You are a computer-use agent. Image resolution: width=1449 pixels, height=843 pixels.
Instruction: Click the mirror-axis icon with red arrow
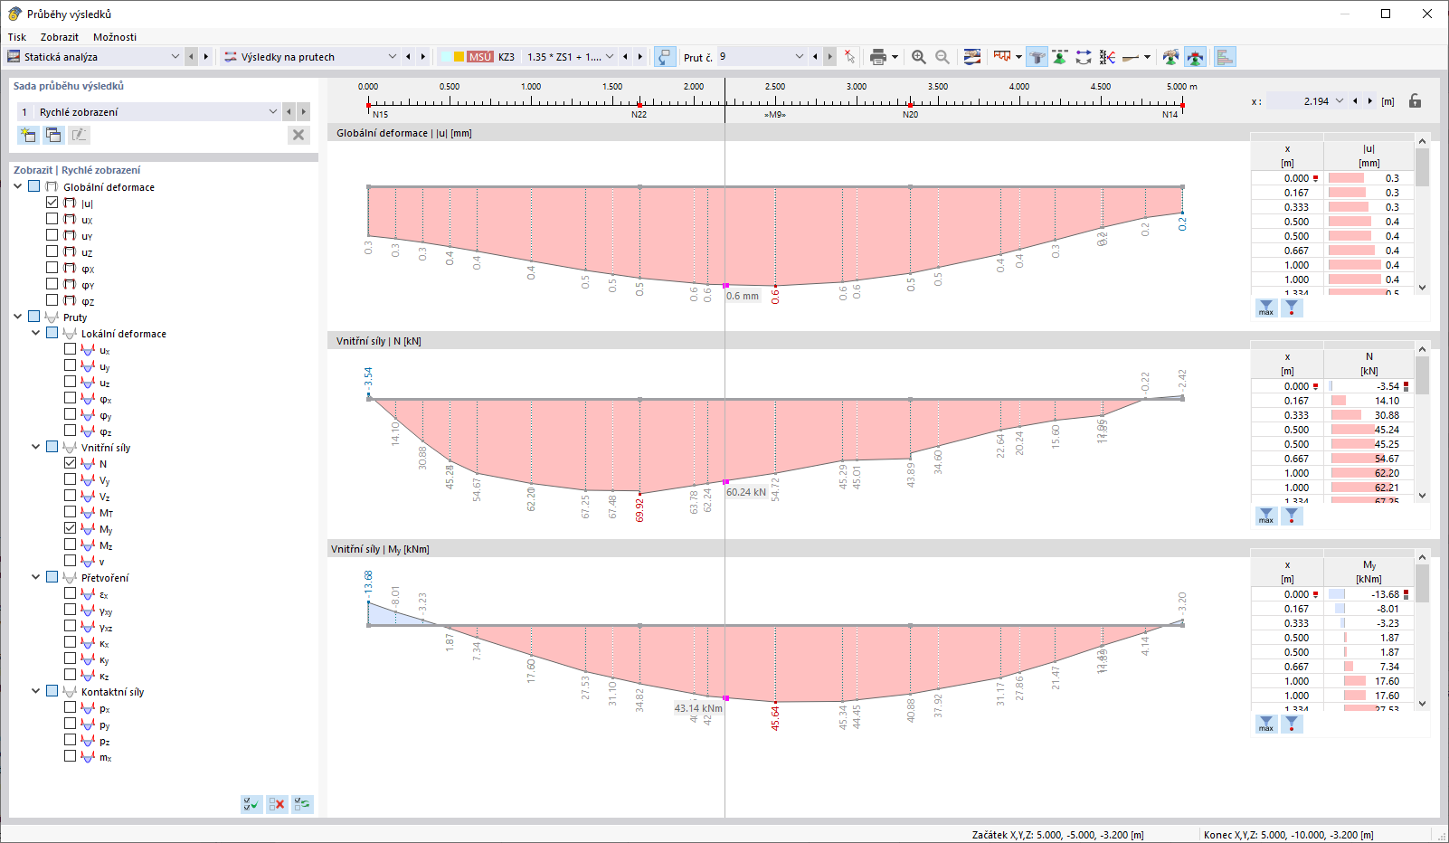[1107, 57]
